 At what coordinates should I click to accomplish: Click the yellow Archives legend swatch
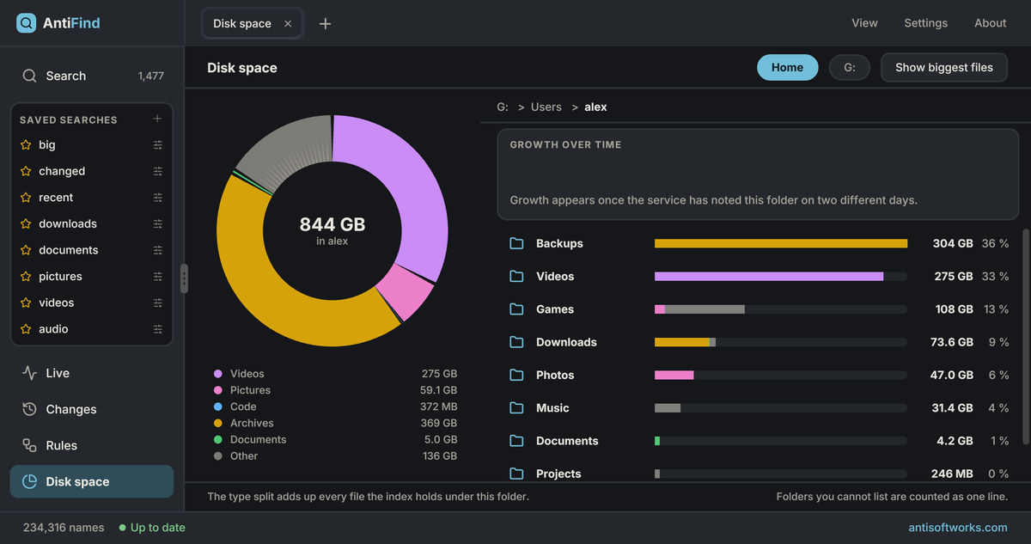[217, 423]
